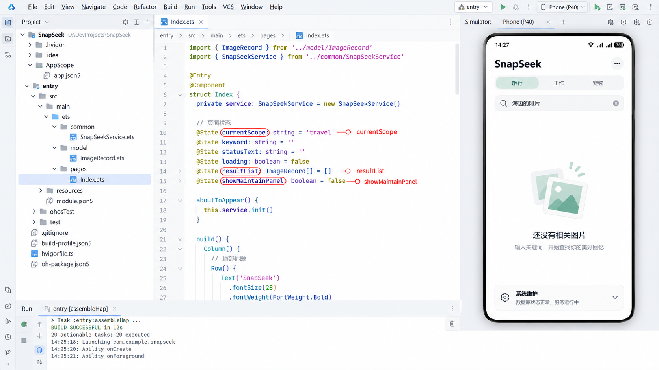
Task: Fold the struct Index block at line 6
Action: click(x=180, y=95)
